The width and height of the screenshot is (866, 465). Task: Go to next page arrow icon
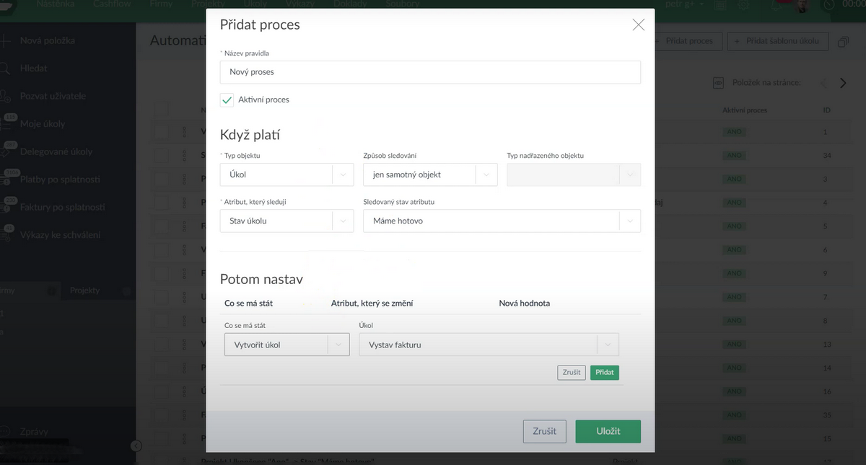842,83
